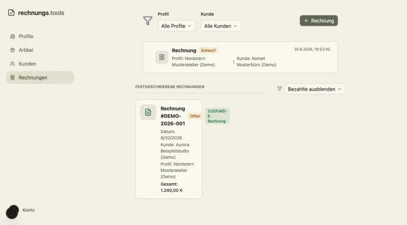Click the Profile sidebar icon
The width and height of the screenshot is (407, 225).
(x=13, y=36)
